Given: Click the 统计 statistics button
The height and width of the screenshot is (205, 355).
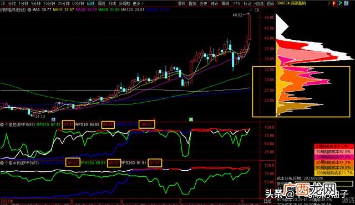Looking at the screenshot, I should click(x=214, y=3).
